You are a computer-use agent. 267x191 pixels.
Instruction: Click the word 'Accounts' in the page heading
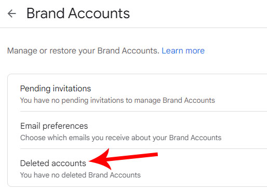coord(99,13)
